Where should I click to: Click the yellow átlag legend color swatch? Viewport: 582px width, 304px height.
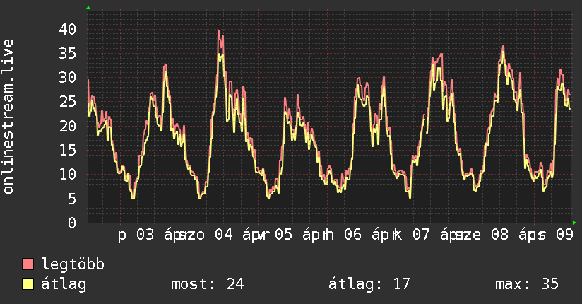pos(28,284)
